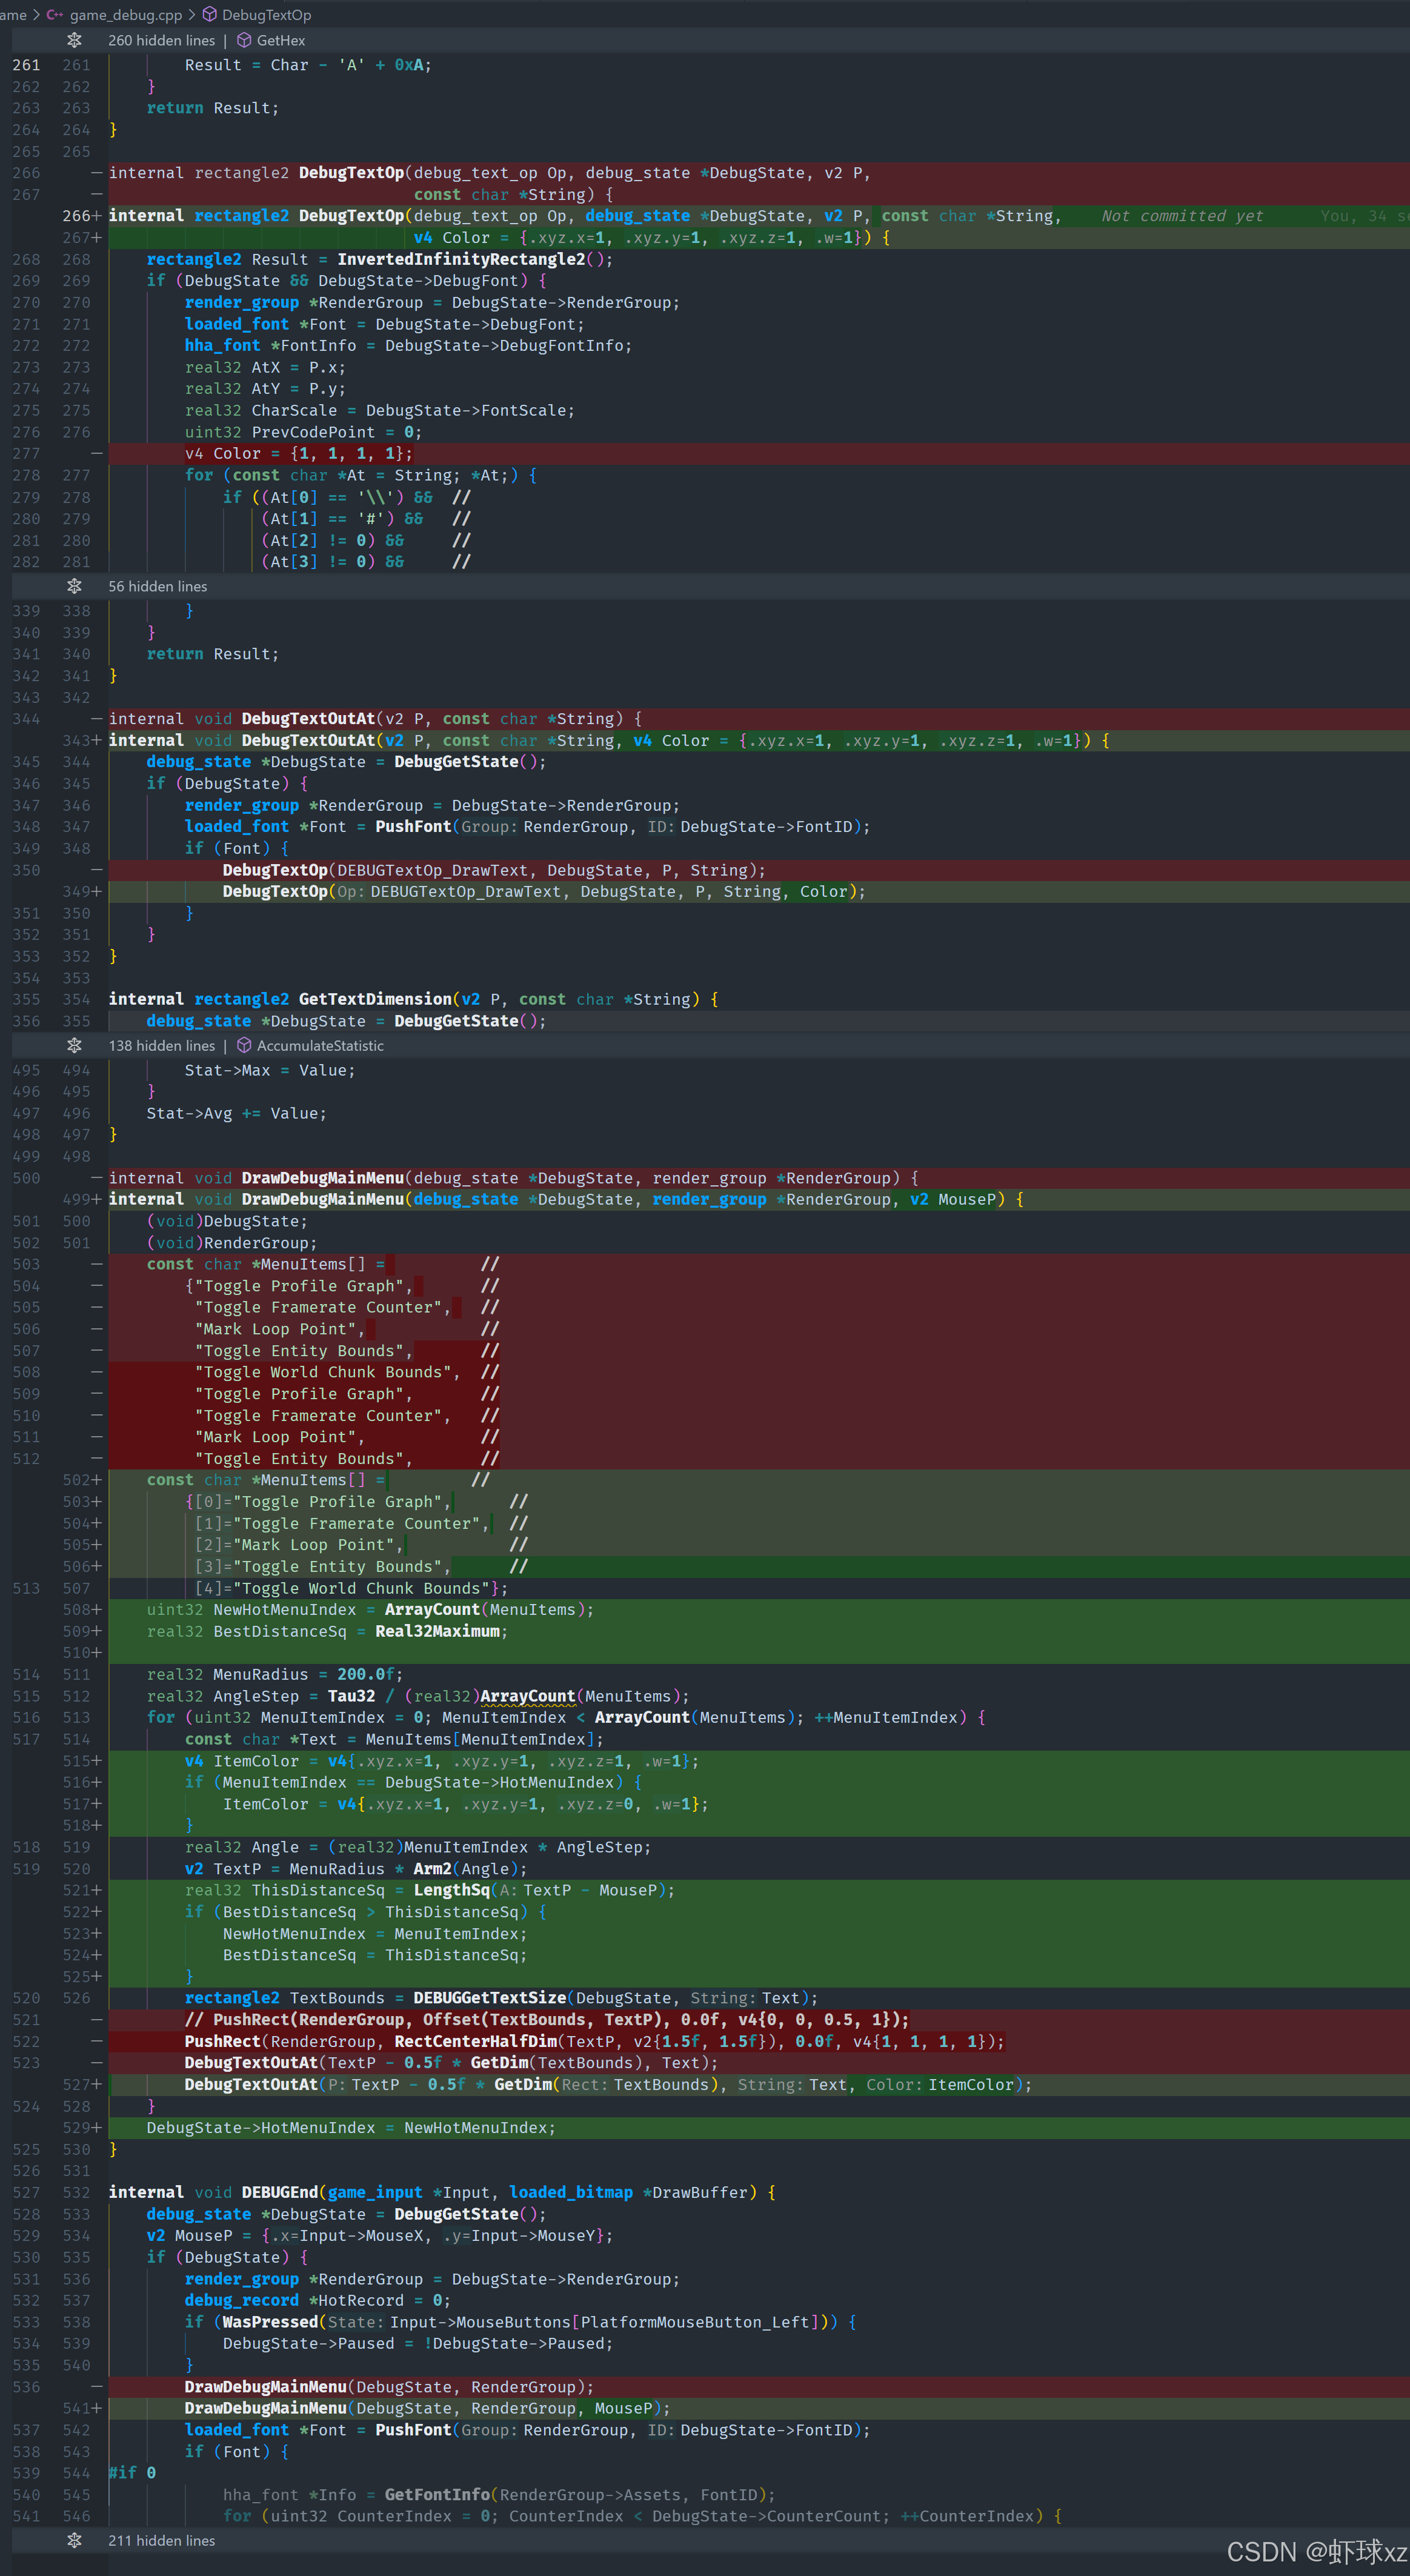Viewport: 1410px width, 2576px height.
Task: Click 'DebugGetState' on line 355
Action: tap(456, 1021)
